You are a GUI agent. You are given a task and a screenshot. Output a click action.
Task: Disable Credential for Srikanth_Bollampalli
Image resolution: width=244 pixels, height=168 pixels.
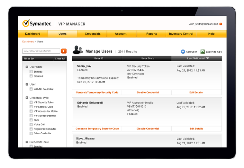click(148, 128)
